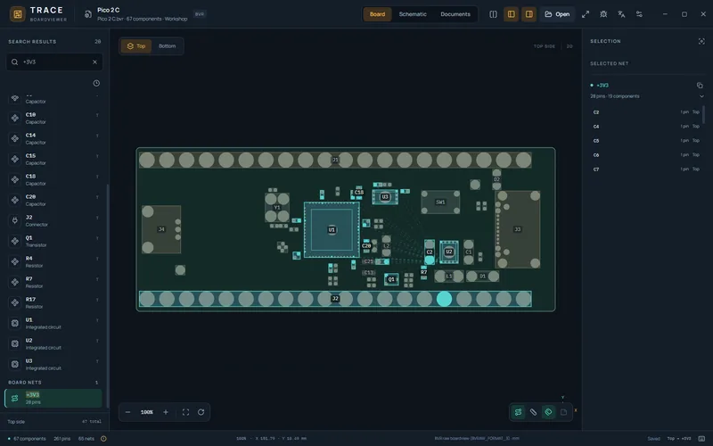Select C10 Capacitor in search results
This screenshot has height=446, width=713.
coord(54,118)
